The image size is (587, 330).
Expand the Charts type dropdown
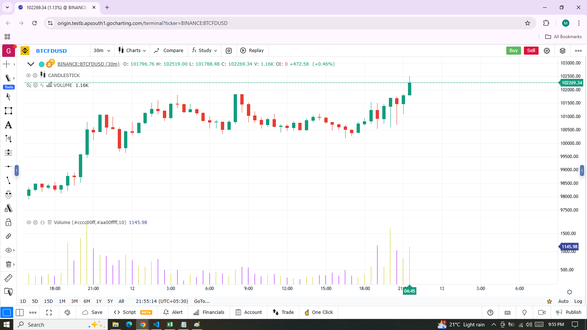point(132,51)
